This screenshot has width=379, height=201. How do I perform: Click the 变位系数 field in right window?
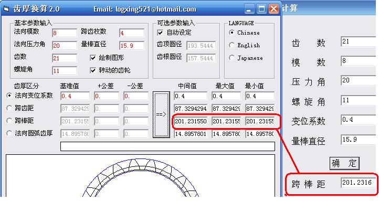359,120
